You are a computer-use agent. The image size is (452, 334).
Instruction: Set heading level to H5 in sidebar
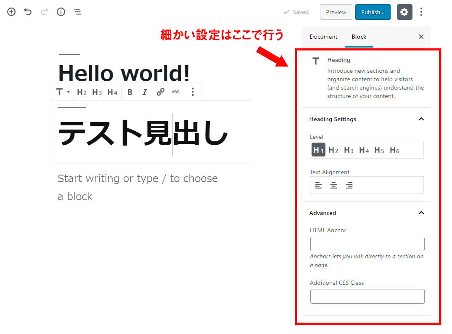(379, 150)
